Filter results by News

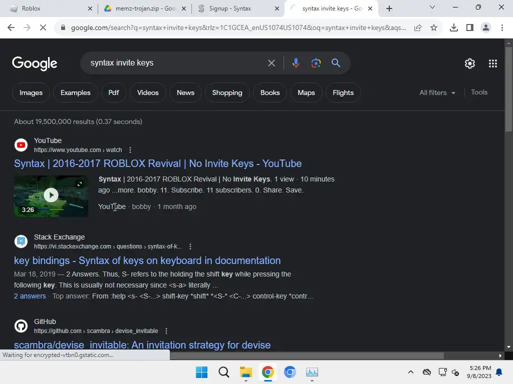pos(185,92)
